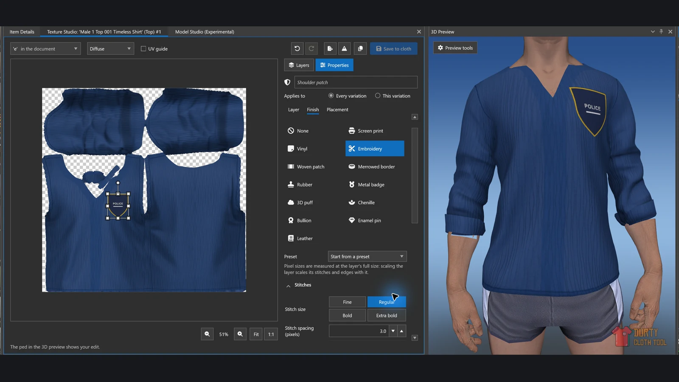Undo the last edit
The height and width of the screenshot is (382, 679).
tap(297, 48)
